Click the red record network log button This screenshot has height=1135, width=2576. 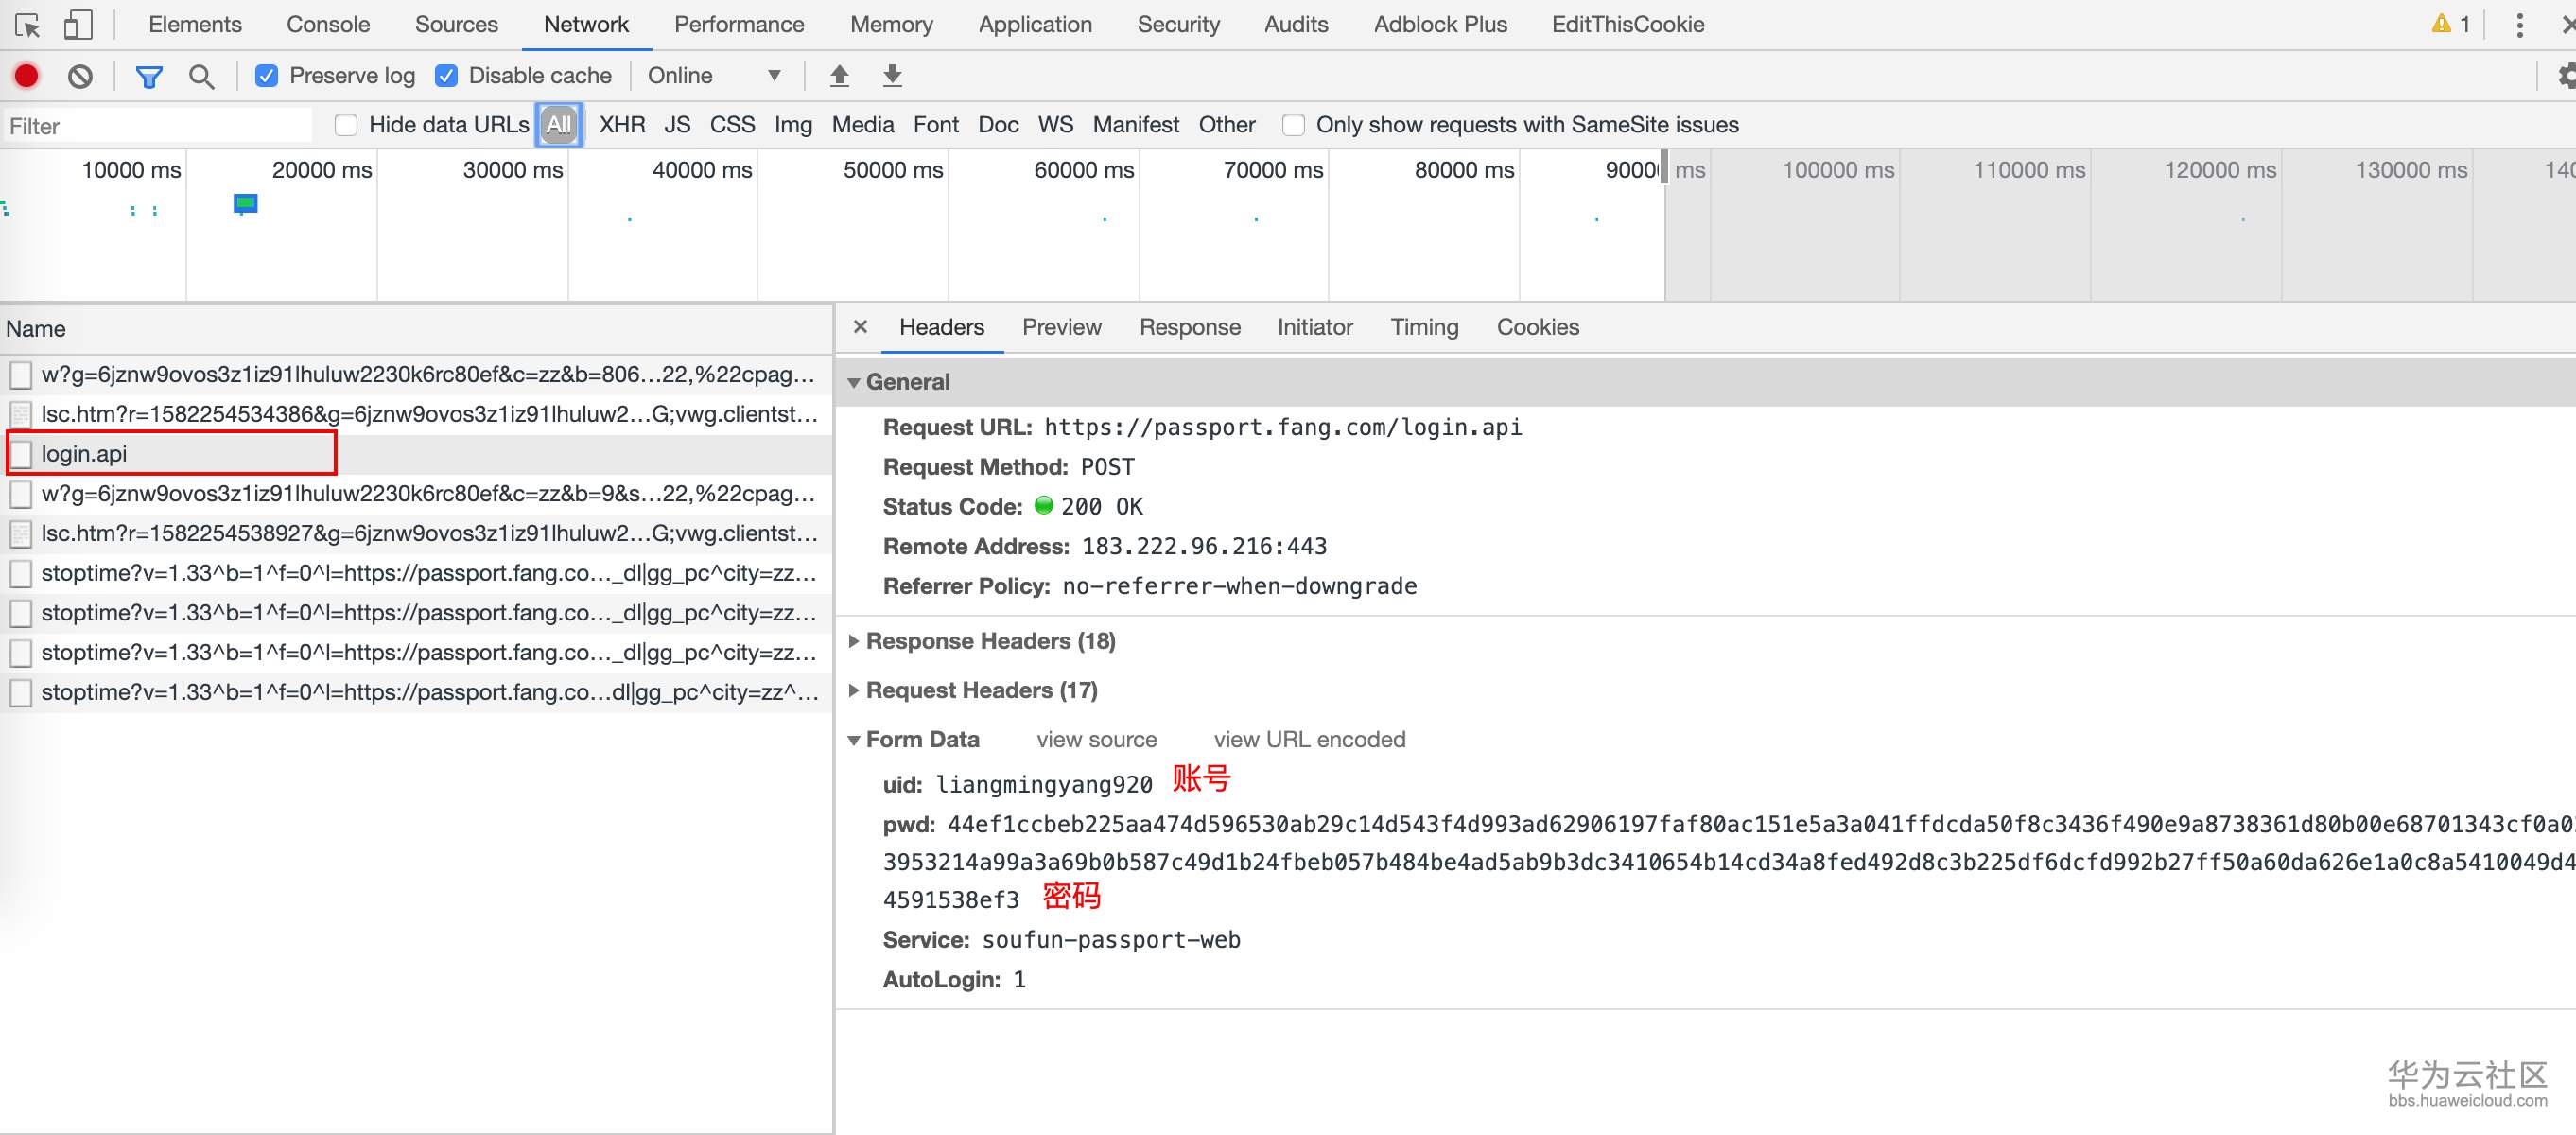pyautogui.click(x=27, y=76)
